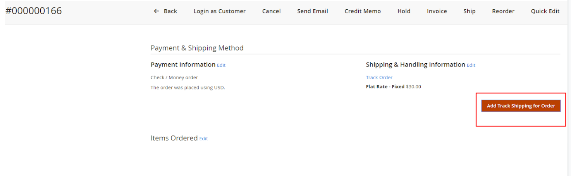The image size is (571, 176).
Task: Put the order on Hold
Action: tap(404, 11)
